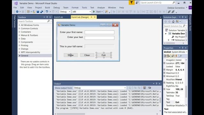Select the Form1.vb [Design] tab
The width and height of the screenshot is (204, 115).
pyautogui.click(x=80, y=17)
